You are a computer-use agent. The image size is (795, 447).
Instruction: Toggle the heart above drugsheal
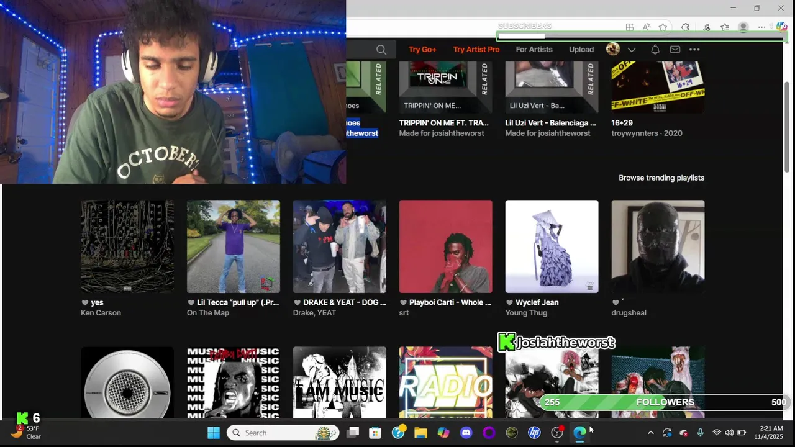[616, 303]
